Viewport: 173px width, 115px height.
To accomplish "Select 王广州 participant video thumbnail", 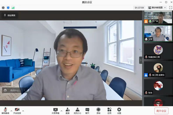I will [x=158, y=17].
